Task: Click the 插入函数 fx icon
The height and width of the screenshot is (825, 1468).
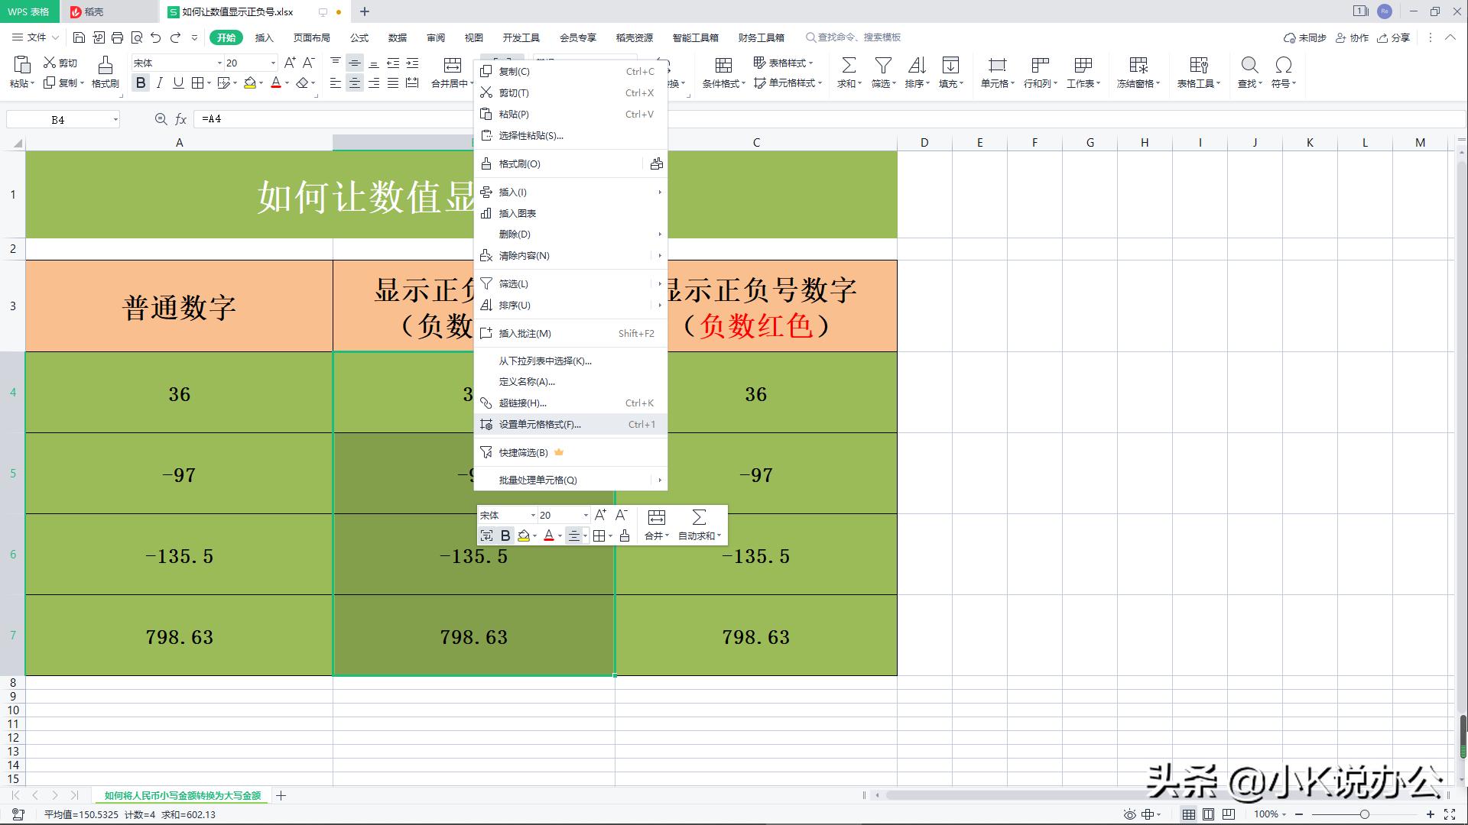Action: point(180,119)
